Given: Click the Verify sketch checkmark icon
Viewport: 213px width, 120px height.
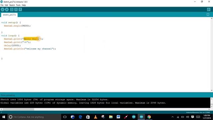Looking at the screenshot, I should click(2, 10).
